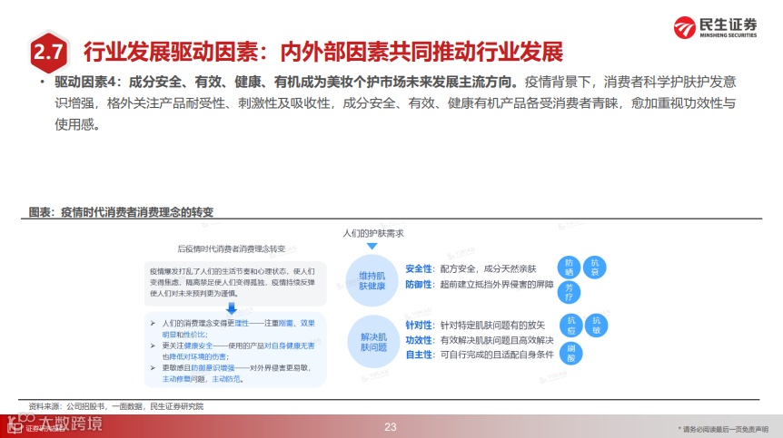Click the footer disclaimer 请务必阅读最后一页免责声明
Viewport: 783px width, 438px height.
click(x=723, y=429)
